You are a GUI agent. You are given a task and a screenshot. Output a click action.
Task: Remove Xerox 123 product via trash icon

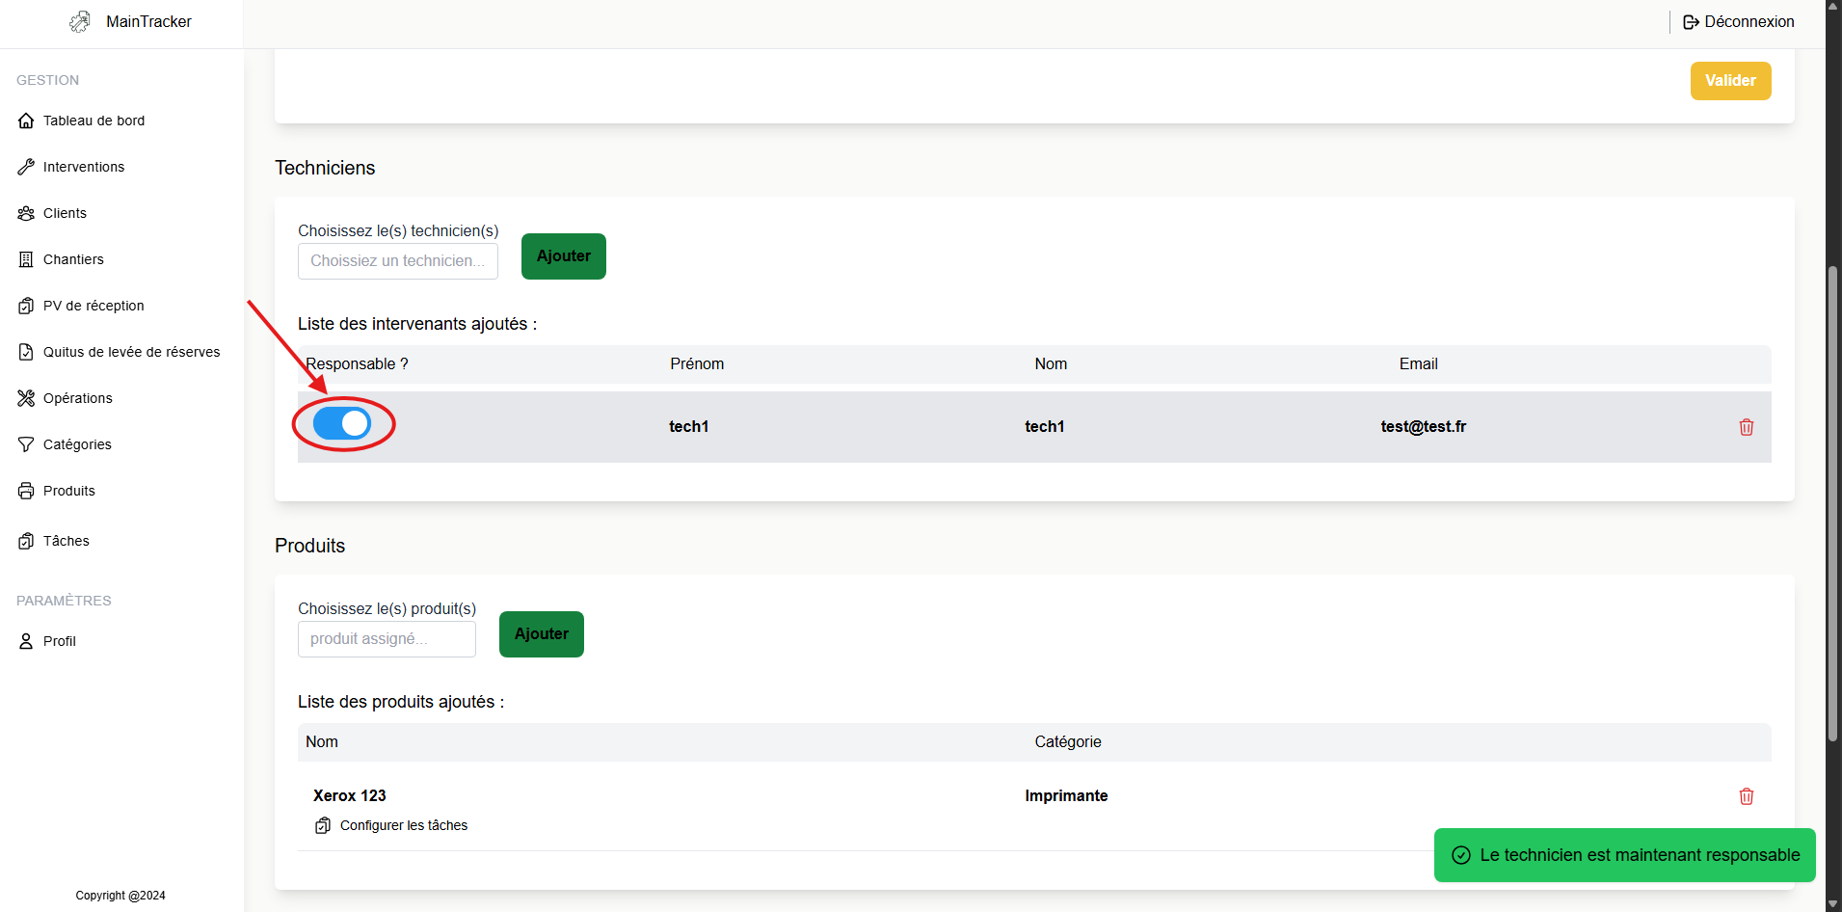(x=1746, y=796)
